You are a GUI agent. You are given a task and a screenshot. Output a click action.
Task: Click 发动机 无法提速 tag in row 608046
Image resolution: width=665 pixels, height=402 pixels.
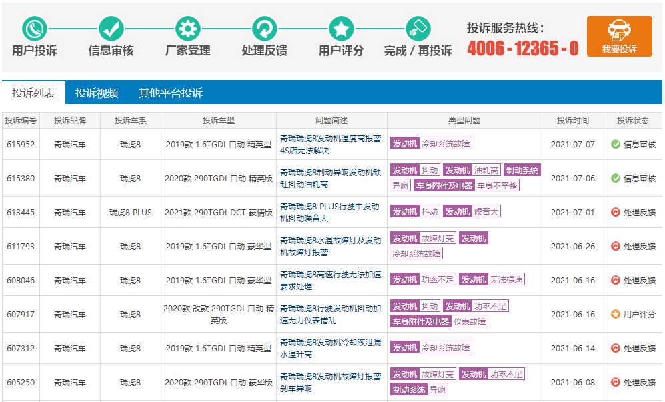492,279
